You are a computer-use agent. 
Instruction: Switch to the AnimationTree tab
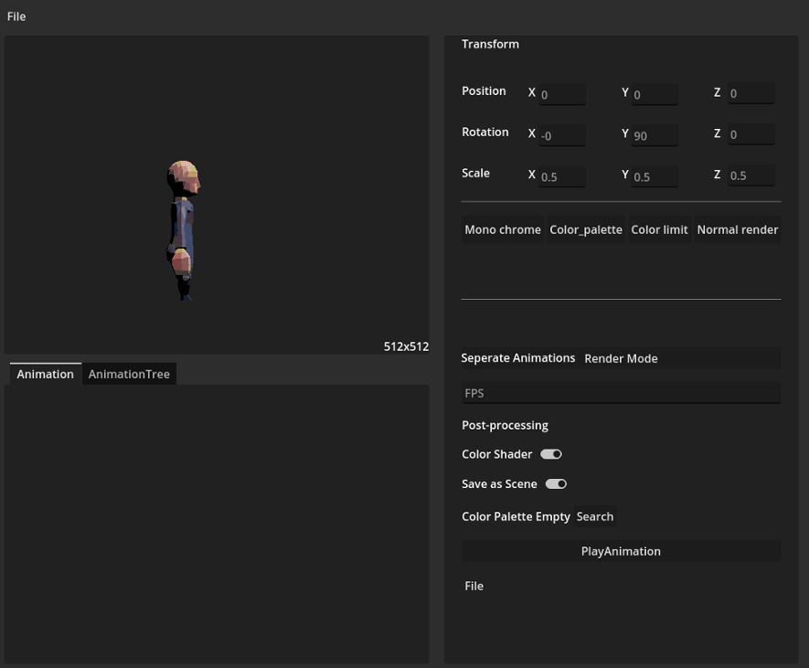coord(129,374)
